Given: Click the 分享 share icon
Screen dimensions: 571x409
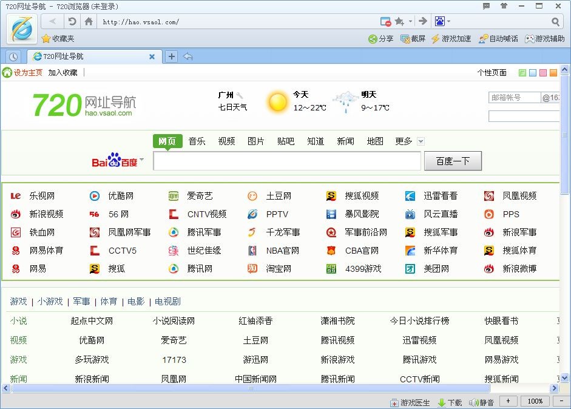Looking at the screenshot, I should (x=380, y=39).
